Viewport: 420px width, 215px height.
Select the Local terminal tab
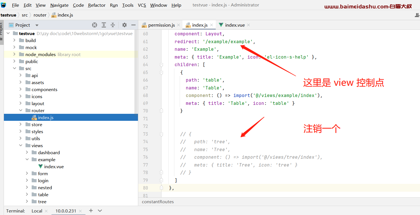pyautogui.click(x=37, y=211)
